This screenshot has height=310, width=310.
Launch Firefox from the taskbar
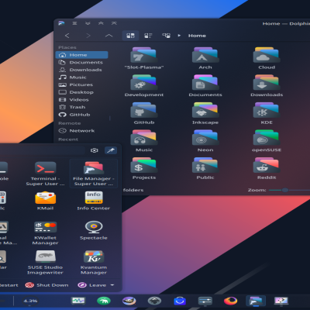(x=230, y=301)
